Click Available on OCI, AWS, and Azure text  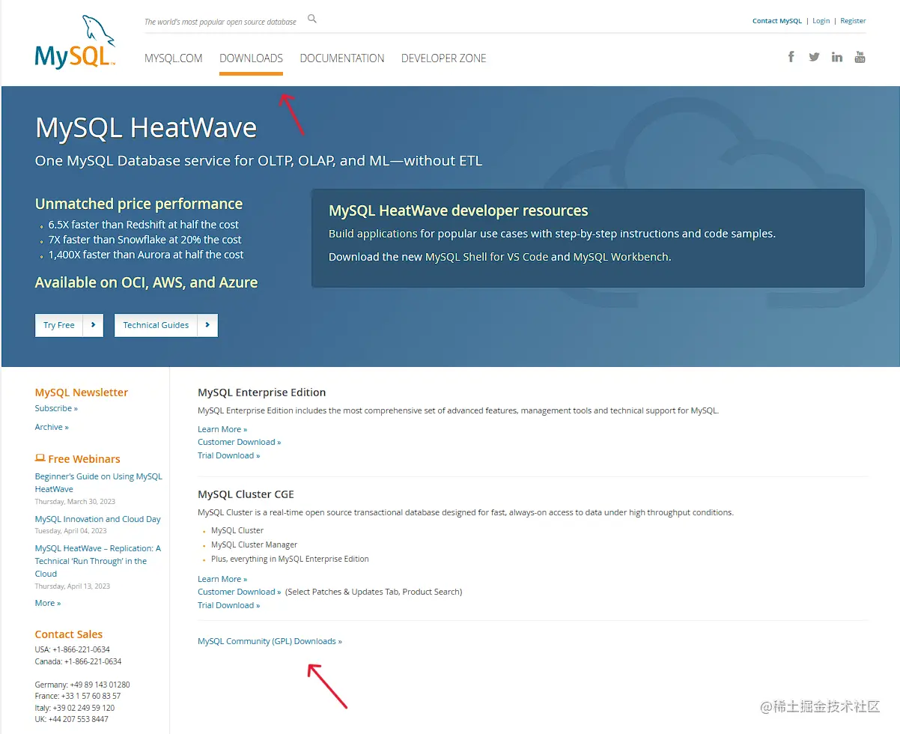pos(146,282)
